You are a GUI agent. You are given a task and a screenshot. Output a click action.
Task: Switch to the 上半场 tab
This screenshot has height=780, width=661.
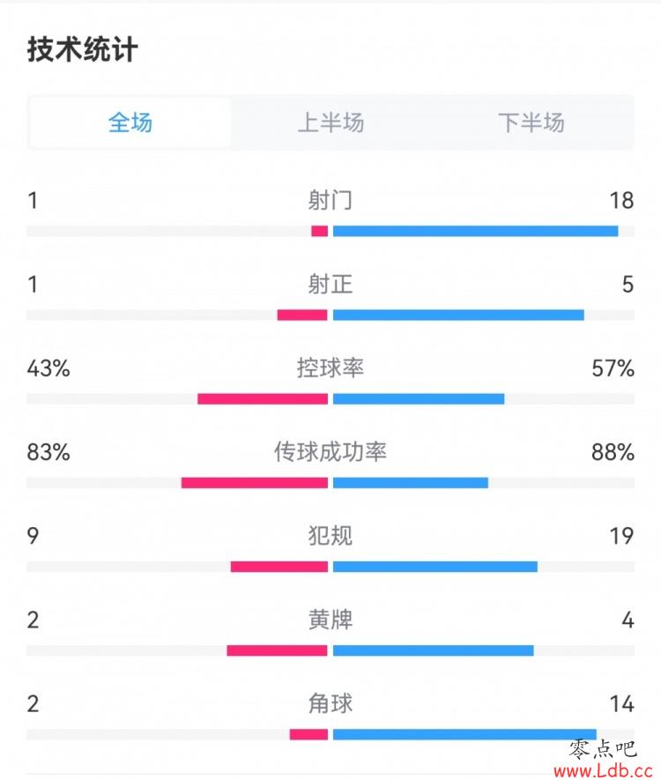point(330,123)
